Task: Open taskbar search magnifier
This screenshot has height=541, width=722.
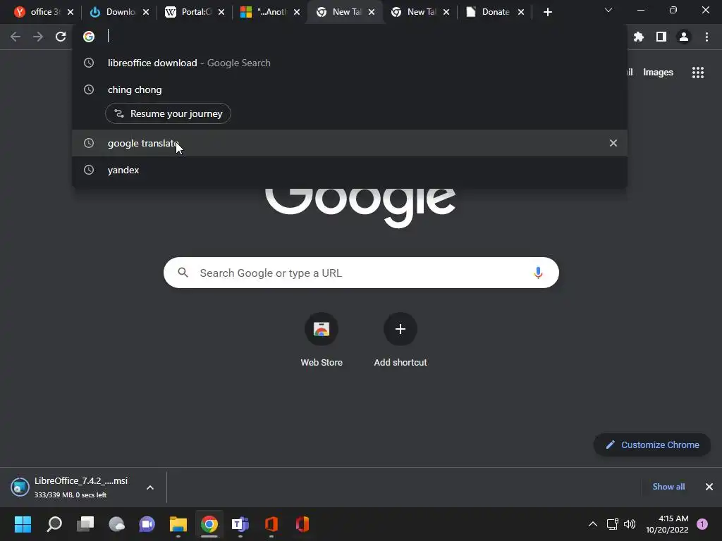Action: (54, 524)
